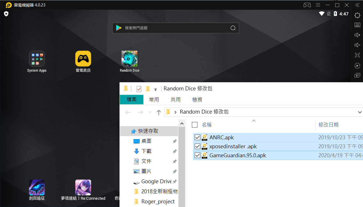Screen dimensions: 363x207
Task: Toggle fullscreen in emulator sidebar
Action: [357, 55]
